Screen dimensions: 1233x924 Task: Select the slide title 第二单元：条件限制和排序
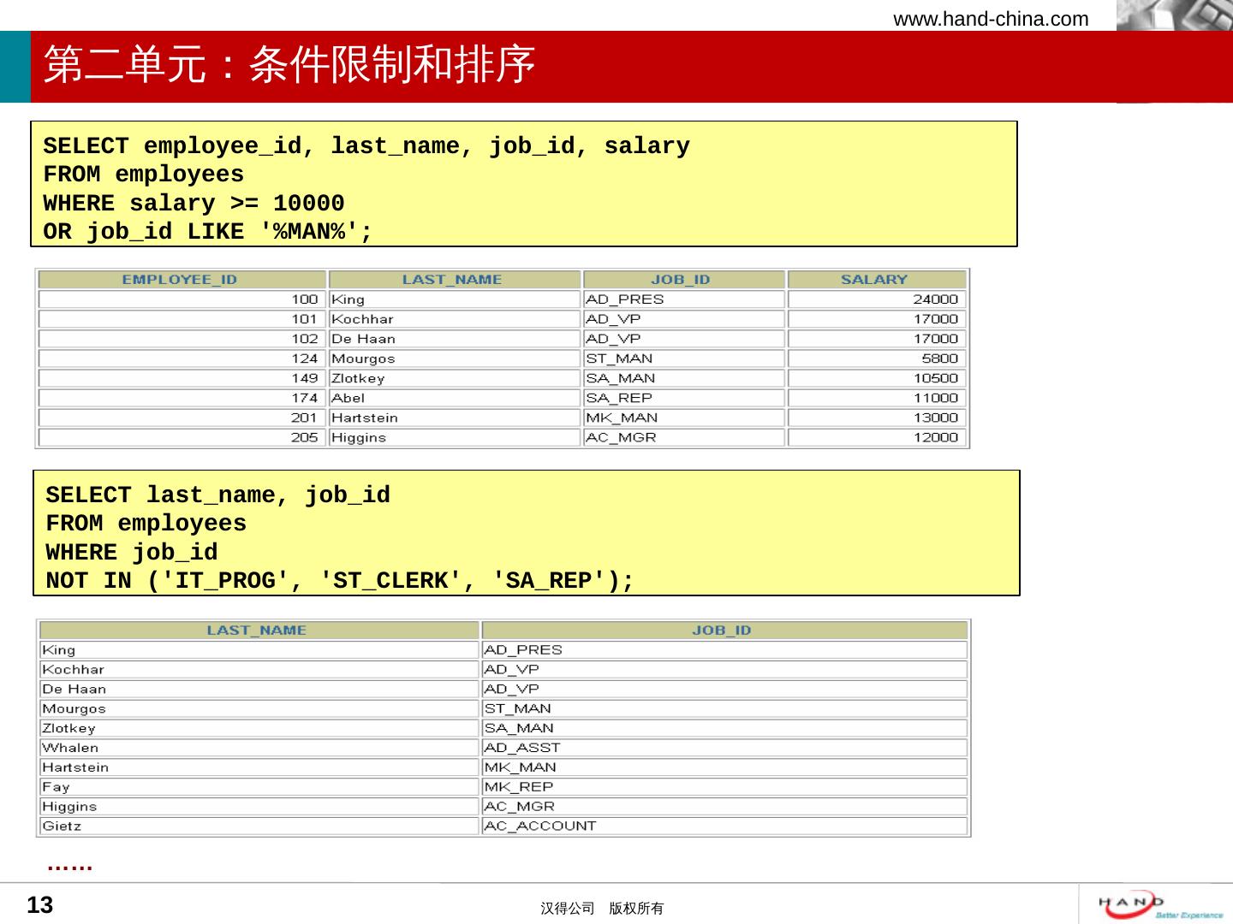click(289, 64)
